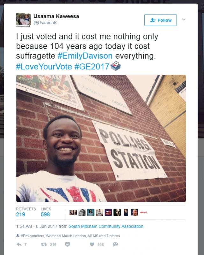
Task: Open the #LoveYourVote hashtag
Action: tap(44, 67)
